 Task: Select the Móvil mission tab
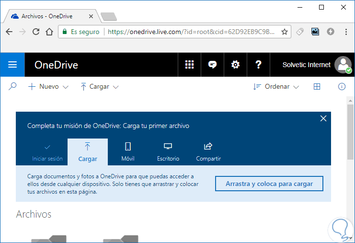tap(128, 152)
